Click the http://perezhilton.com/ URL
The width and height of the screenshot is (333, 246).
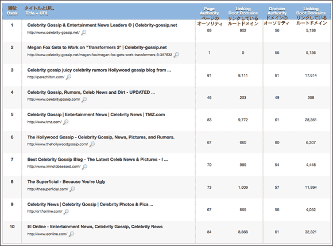tap(46, 77)
